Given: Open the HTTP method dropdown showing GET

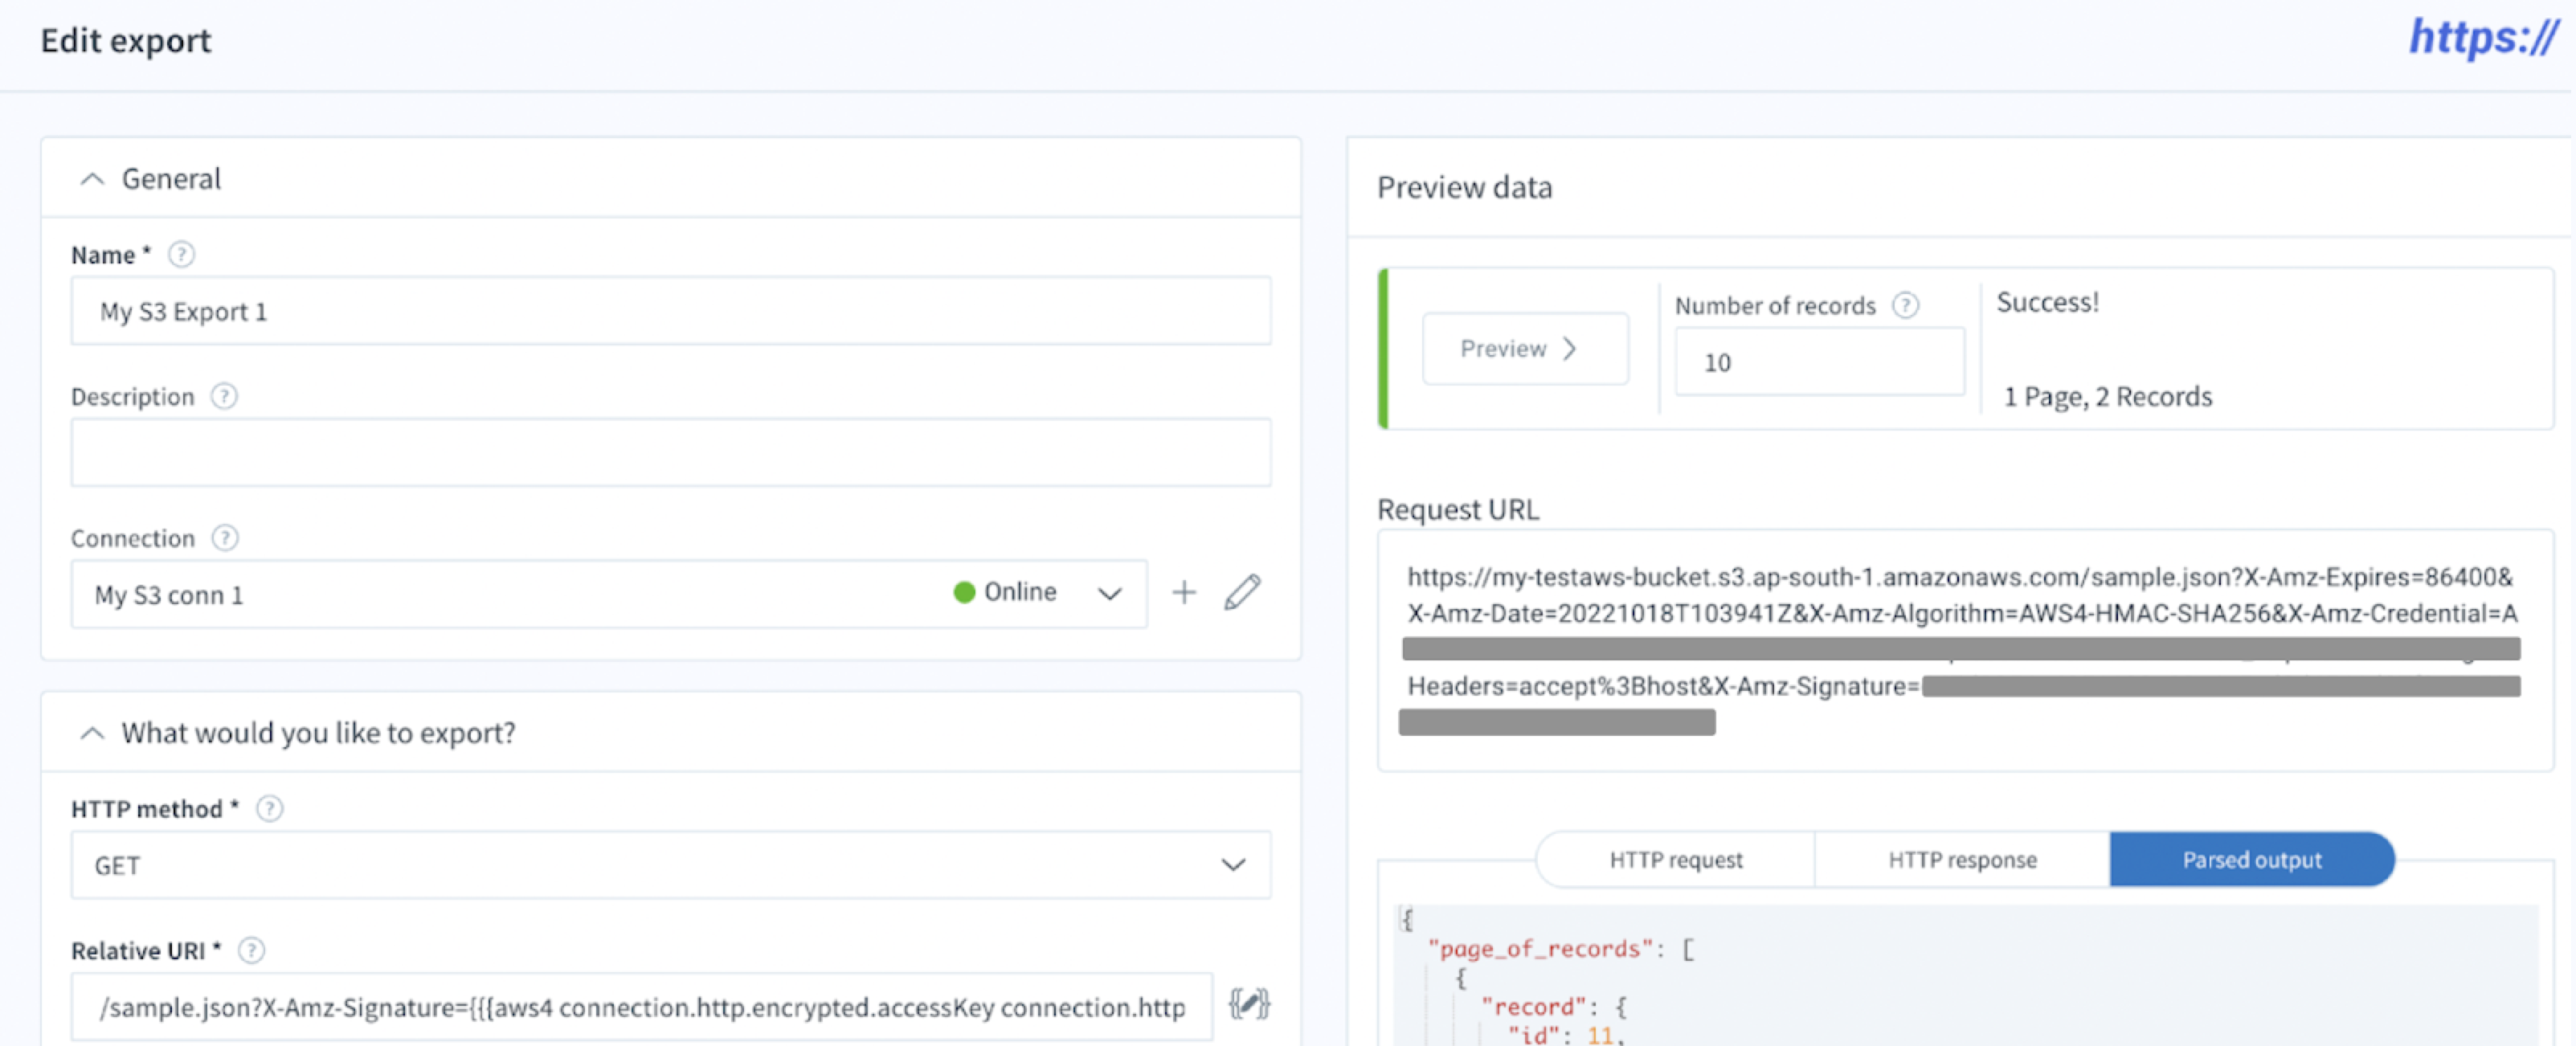Looking at the screenshot, I should [1233, 865].
